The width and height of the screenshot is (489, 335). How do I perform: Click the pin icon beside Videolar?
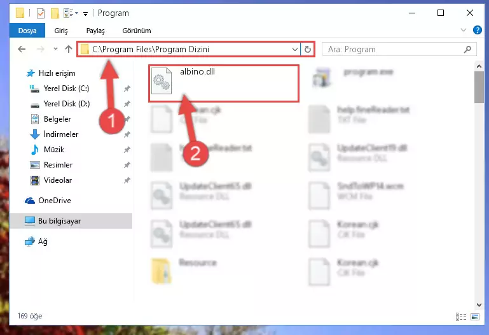[127, 180]
